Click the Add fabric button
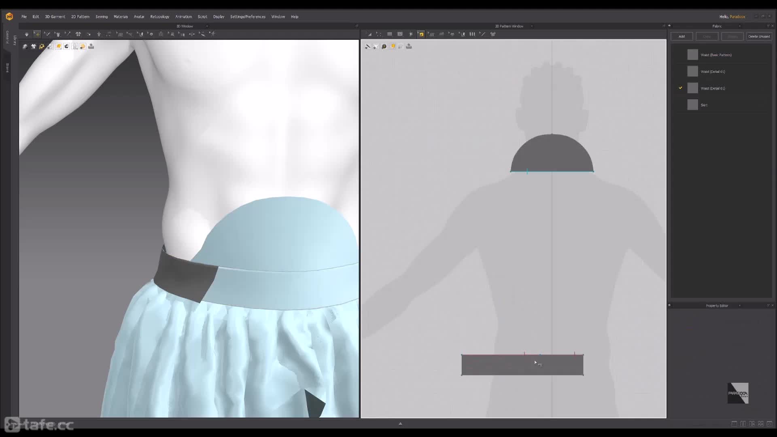The image size is (777, 437). click(x=681, y=36)
